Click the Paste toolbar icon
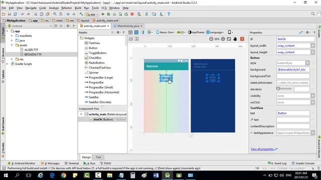The width and height of the screenshot is (321, 180). click(48, 14)
